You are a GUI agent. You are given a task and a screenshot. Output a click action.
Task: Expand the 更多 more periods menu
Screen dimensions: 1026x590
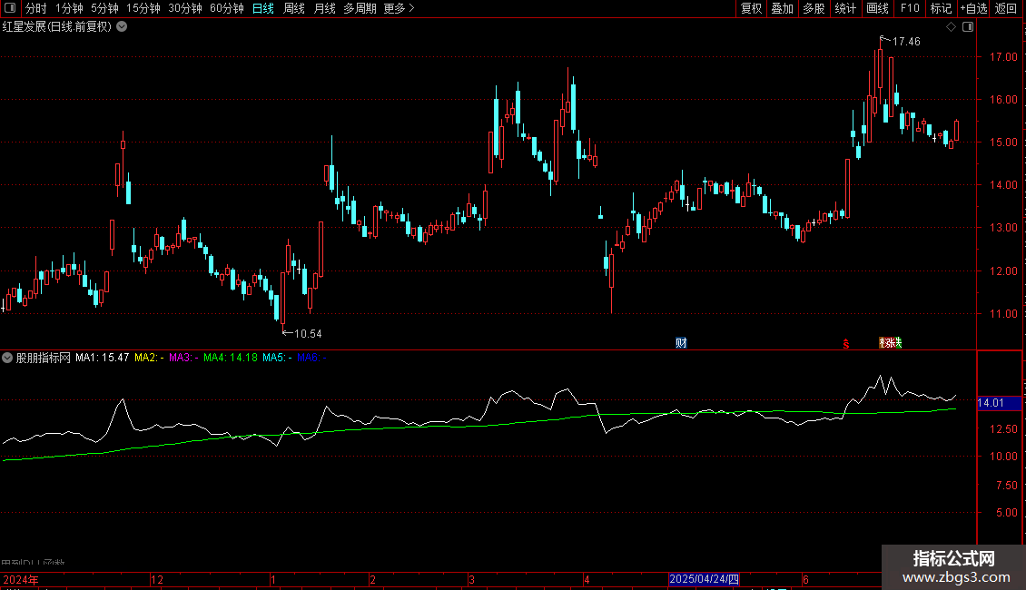(x=399, y=8)
